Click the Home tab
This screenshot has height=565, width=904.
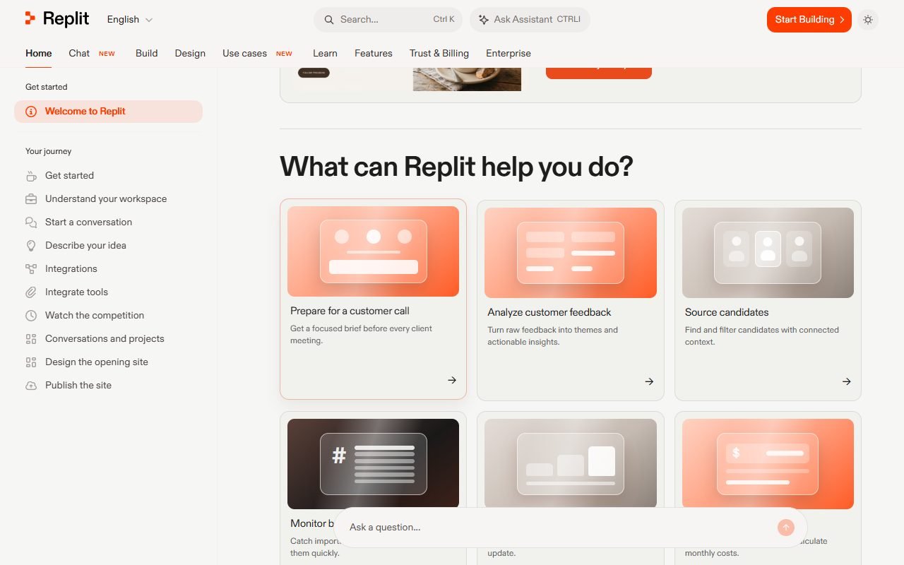click(x=38, y=53)
